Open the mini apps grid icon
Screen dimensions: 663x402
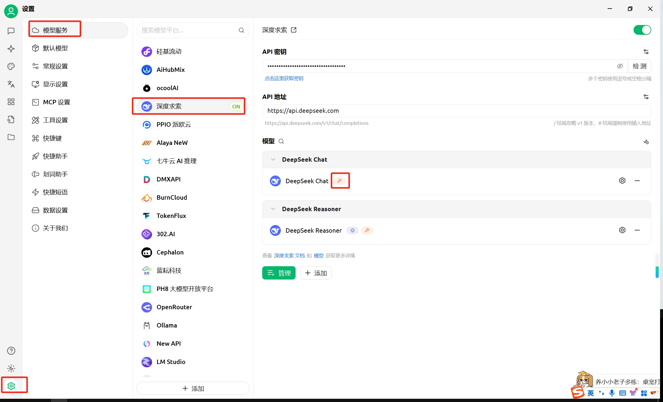tap(11, 102)
